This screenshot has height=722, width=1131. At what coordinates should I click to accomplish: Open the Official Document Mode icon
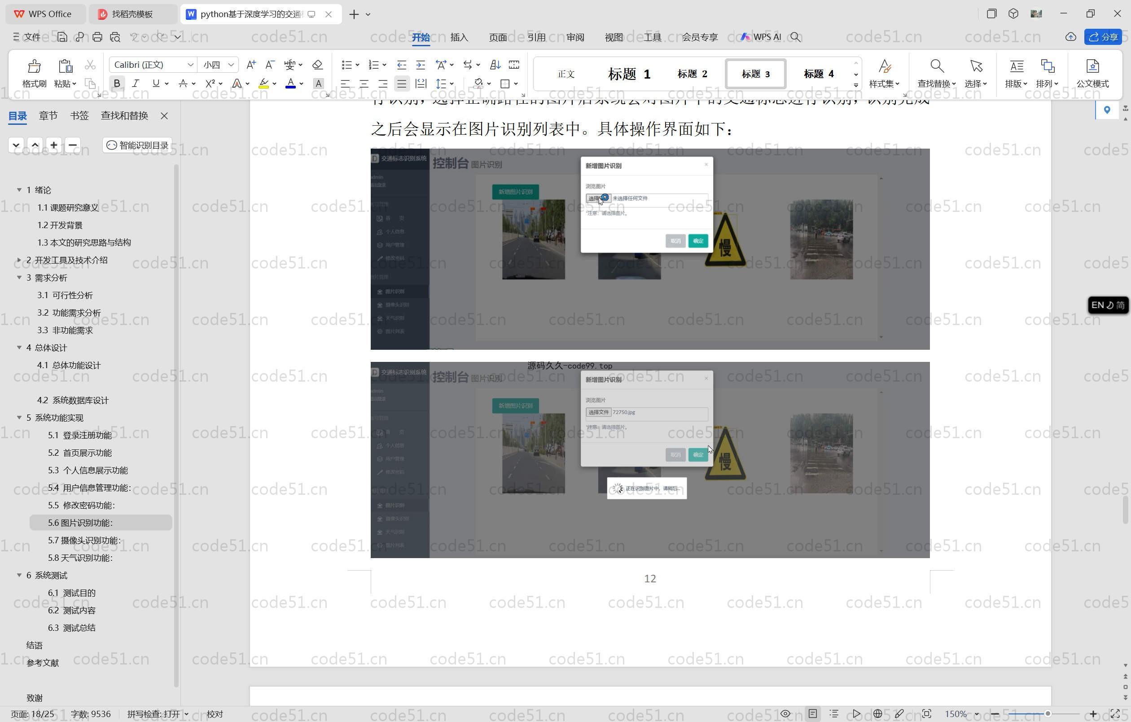click(1092, 66)
